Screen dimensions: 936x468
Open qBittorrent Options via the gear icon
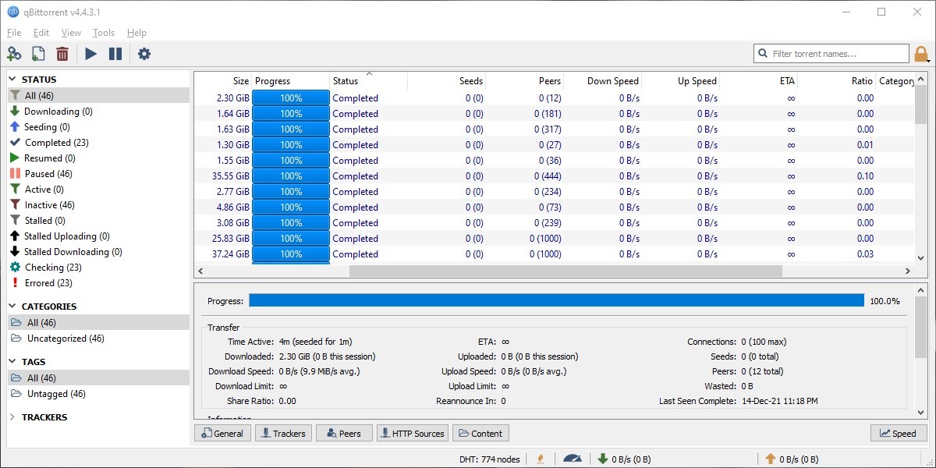click(x=144, y=53)
